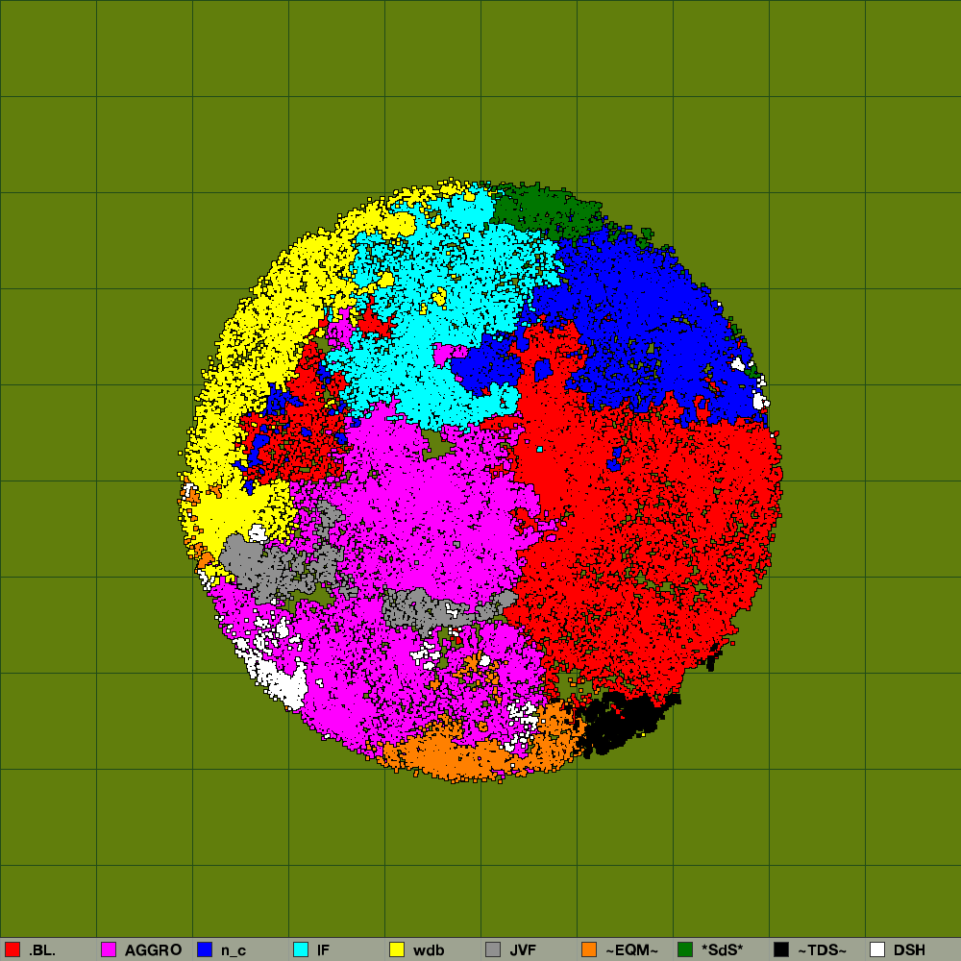Screen dimensions: 961x961
Task: Click the DSH text label in legend
Action: click(909, 949)
